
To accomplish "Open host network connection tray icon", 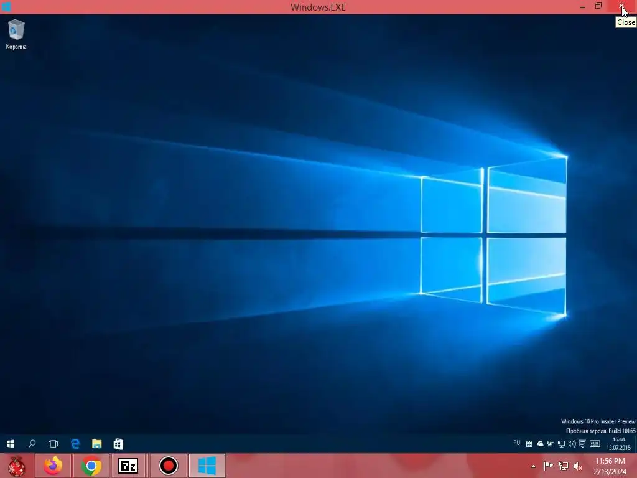I will 564,466.
